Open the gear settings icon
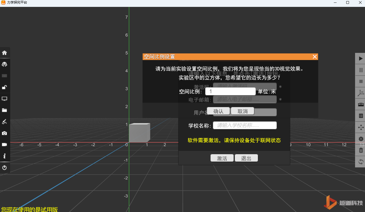This screenshot has width=365, height=212. 361,139
